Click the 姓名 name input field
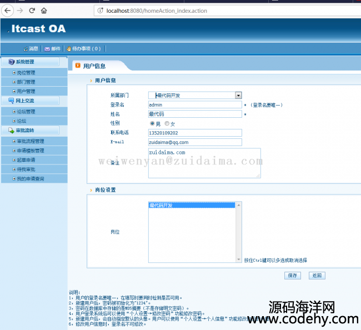361x330 pixels. 195,114
